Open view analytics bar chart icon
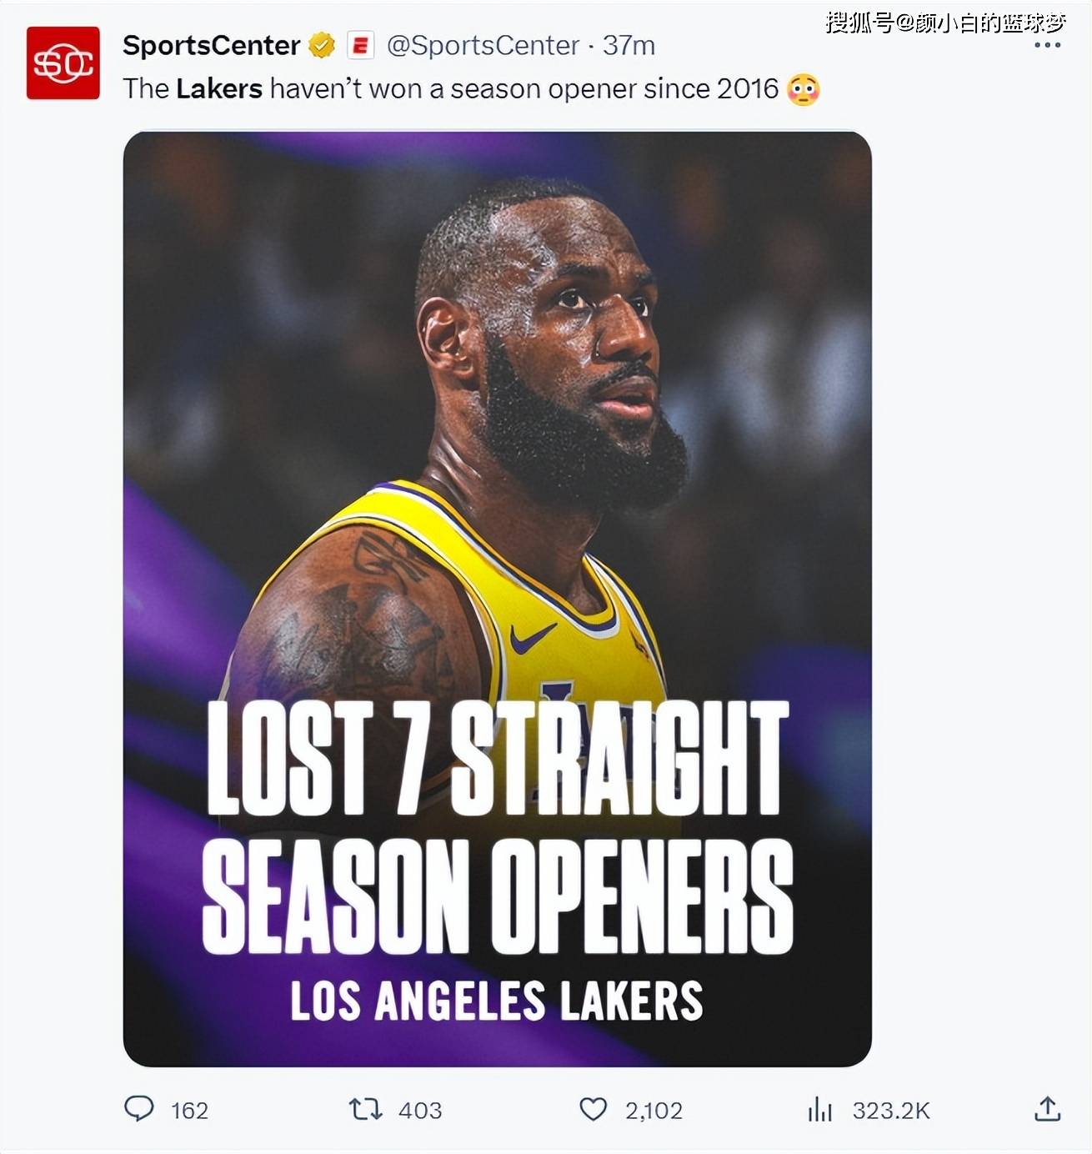This screenshot has width=1092, height=1154. click(x=819, y=1109)
